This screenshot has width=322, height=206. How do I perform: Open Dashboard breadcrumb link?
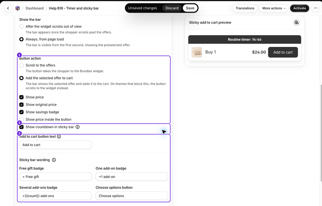(34, 8)
